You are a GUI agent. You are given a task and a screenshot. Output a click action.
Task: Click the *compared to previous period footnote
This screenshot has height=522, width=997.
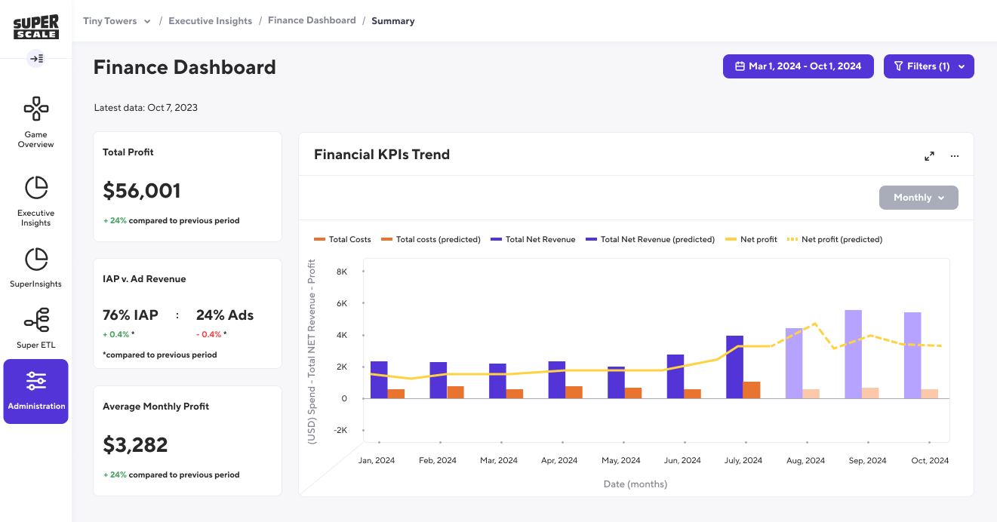point(160,355)
